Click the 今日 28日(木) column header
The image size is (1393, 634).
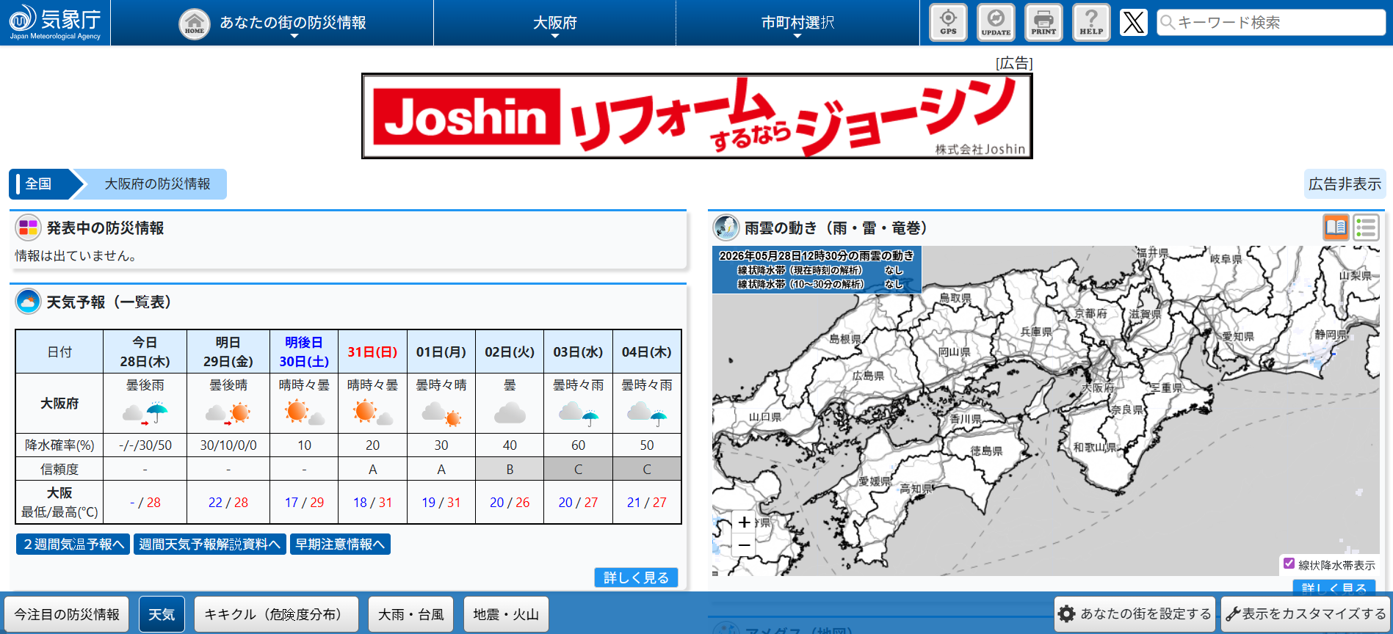pyautogui.click(x=145, y=352)
